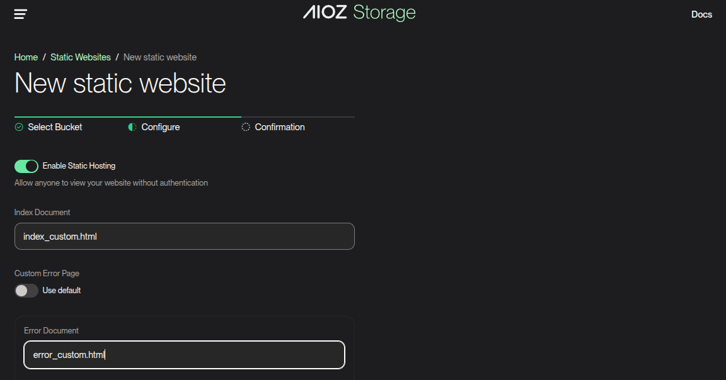Viewport: 726px width, 380px height.
Task: Select the Configure step label
Action: point(161,127)
